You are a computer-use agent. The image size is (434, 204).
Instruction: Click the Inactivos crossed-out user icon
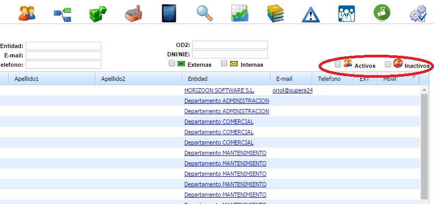pyautogui.click(x=398, y=63)
